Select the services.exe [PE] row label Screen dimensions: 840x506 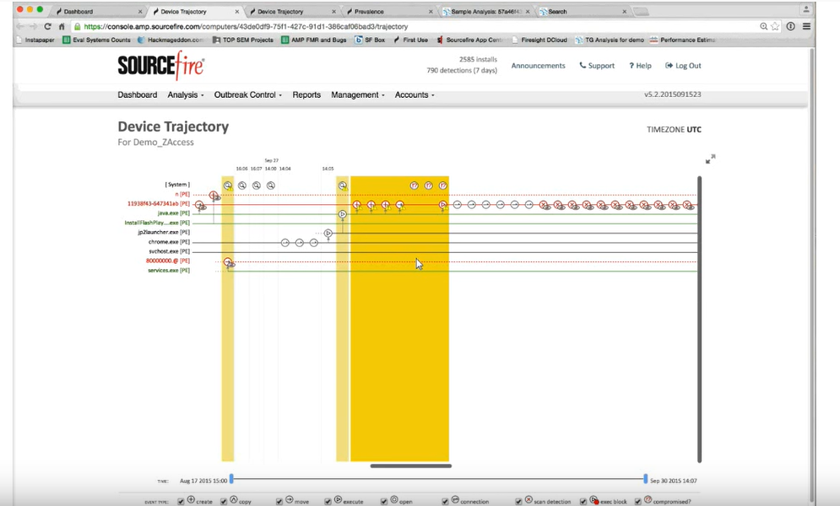tap(169, 270)
